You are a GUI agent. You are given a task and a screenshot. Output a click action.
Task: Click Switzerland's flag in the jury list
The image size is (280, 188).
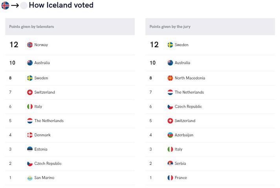tap(170, 121)
